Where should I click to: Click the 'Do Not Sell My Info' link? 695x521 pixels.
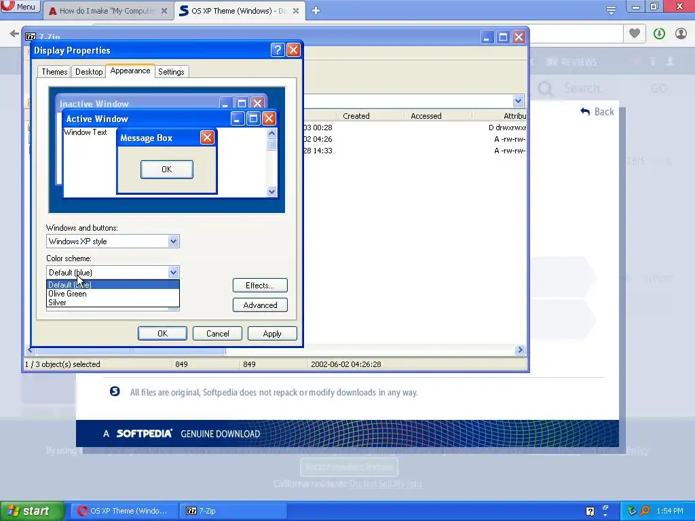386,483
